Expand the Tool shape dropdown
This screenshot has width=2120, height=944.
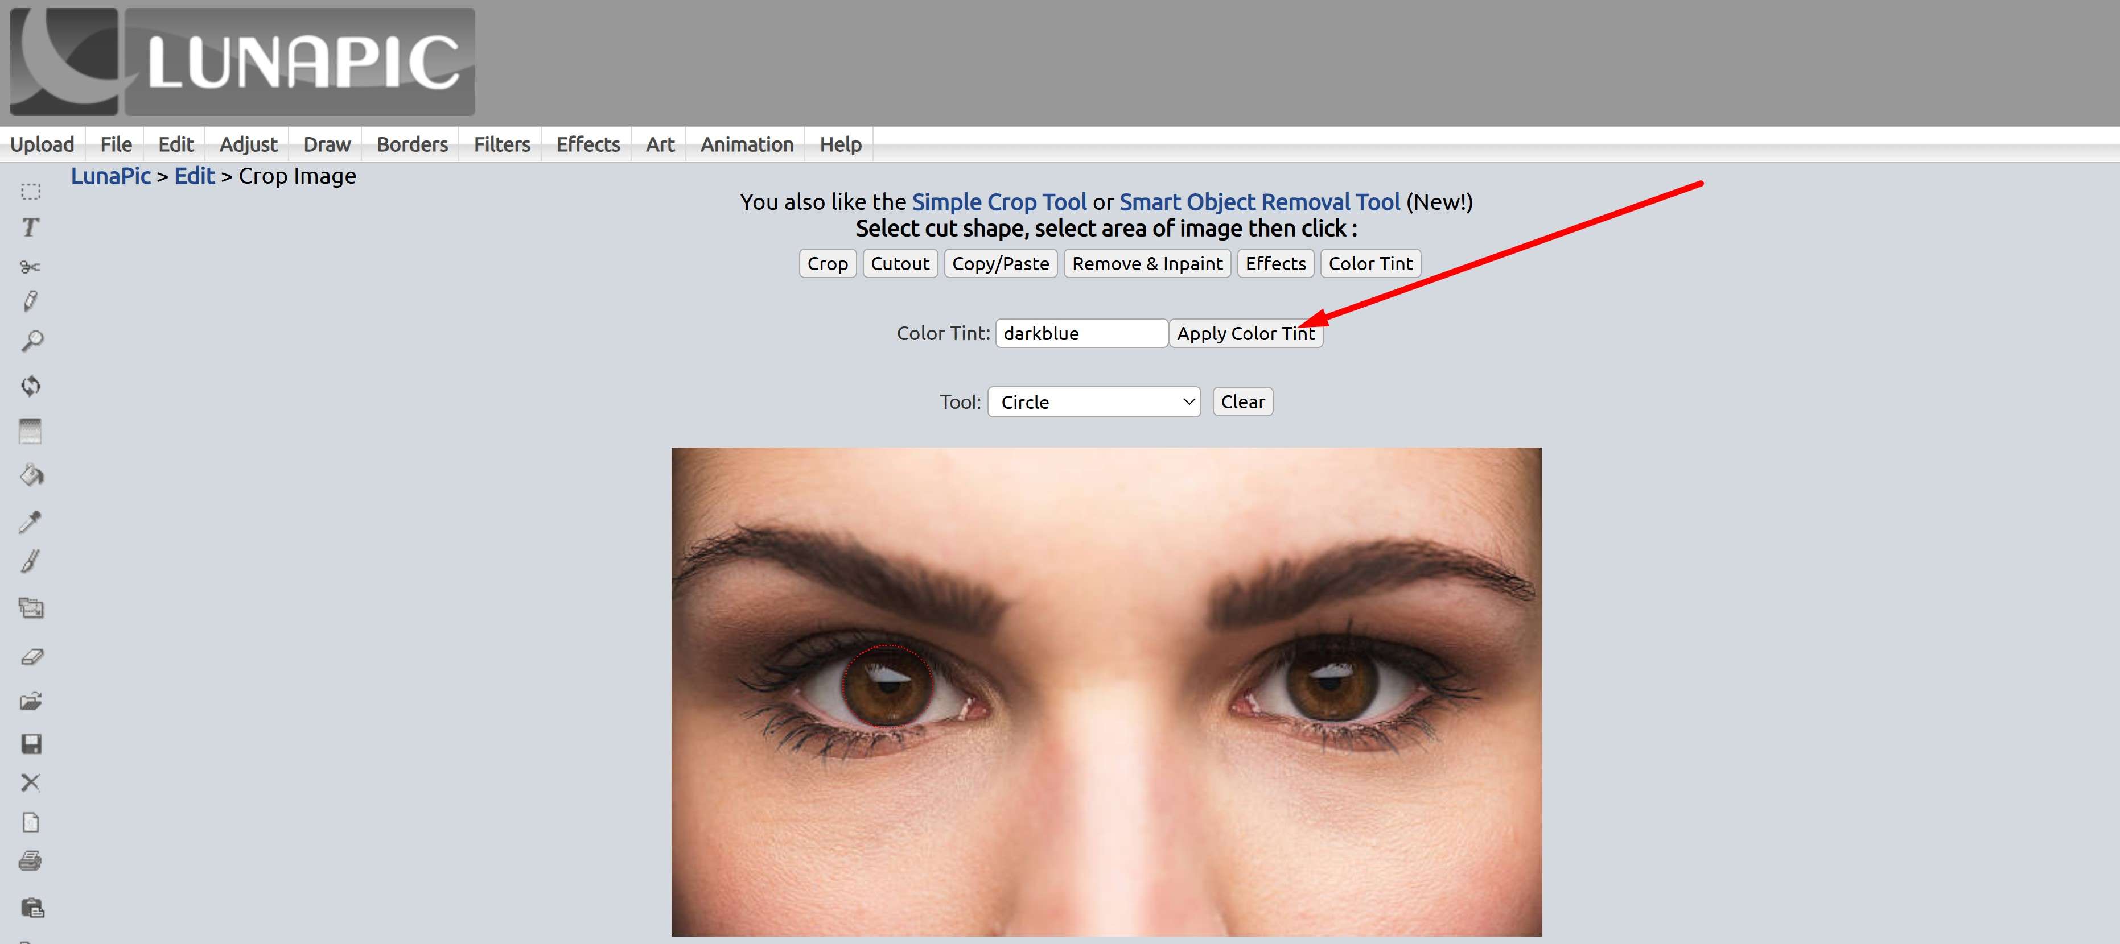tap(1094, 402)
